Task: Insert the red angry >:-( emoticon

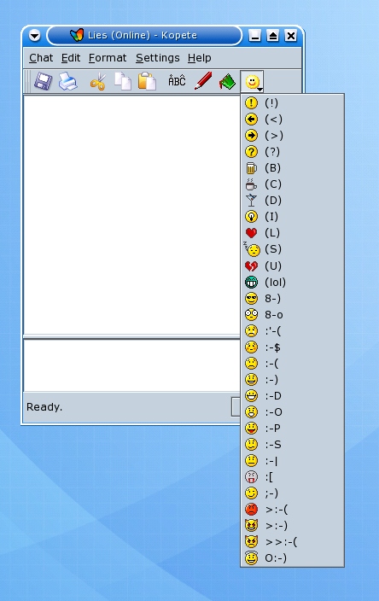Action: [292, 510]
